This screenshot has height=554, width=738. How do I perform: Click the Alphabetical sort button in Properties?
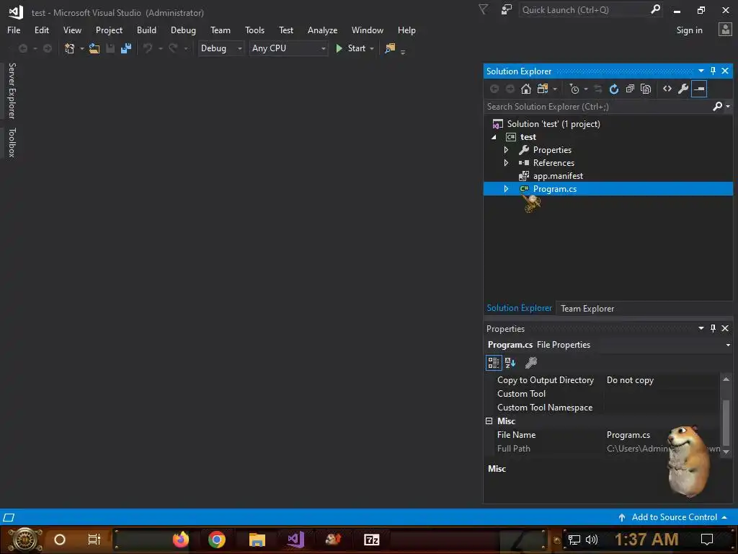510,363
